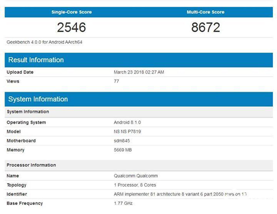
Task: Click the Single-Core Score header
Action: [x=72, y=12]
